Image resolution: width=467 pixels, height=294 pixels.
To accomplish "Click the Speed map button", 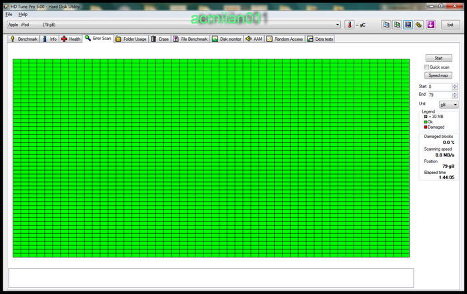I will (438, 76).
